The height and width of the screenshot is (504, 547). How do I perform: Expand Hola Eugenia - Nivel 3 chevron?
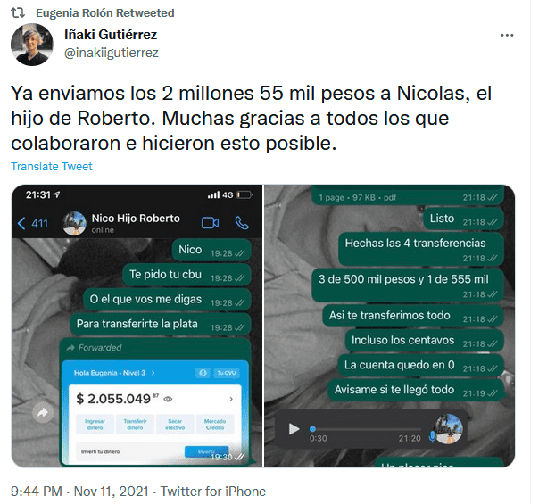[153, 373]
